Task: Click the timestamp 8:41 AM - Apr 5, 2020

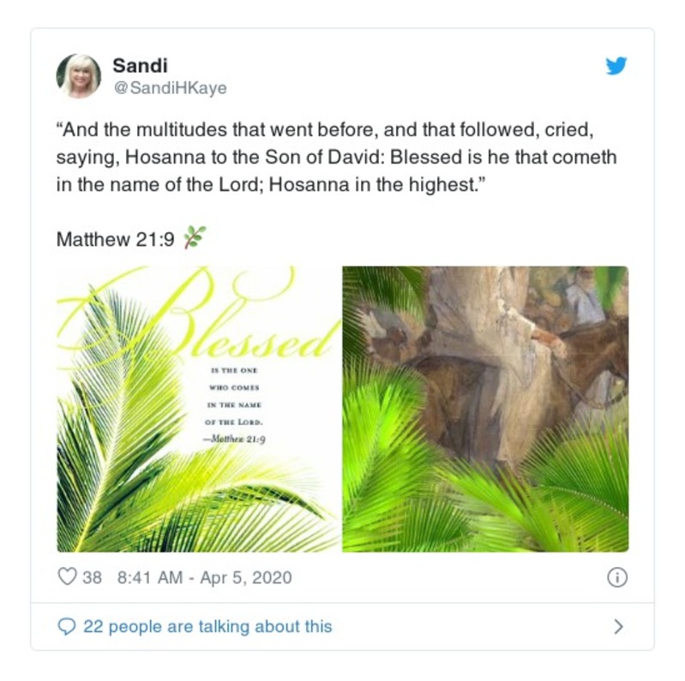Action: [x=204, y=577]
